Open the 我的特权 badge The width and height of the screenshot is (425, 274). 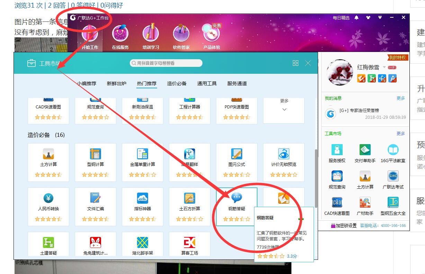click(397, 58)
